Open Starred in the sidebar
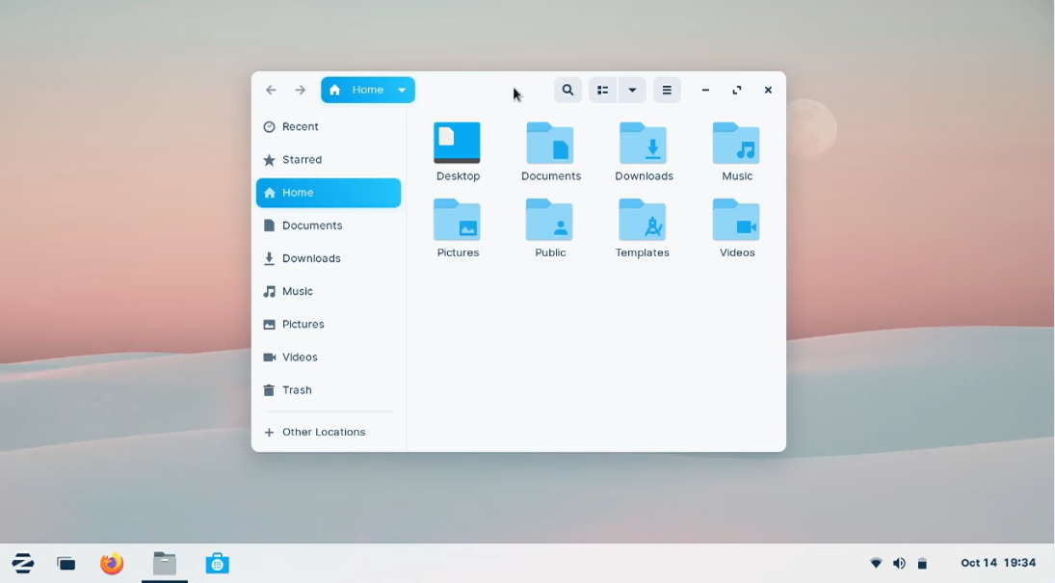This screenshot has height=583, width=1055. (x=302, y=160)
